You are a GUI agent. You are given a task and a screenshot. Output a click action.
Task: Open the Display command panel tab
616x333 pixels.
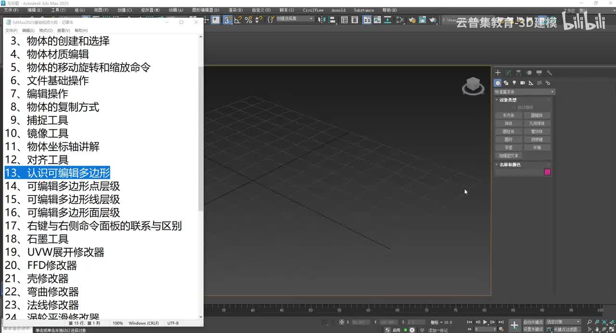pos(539,73)
